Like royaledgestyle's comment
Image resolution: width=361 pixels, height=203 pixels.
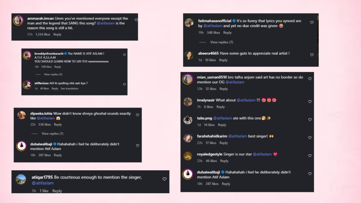point(310,155)
